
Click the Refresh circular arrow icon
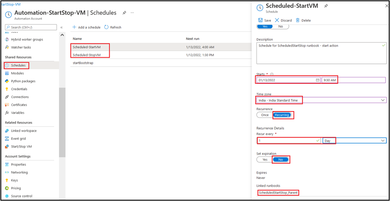106,27
